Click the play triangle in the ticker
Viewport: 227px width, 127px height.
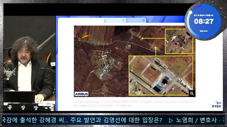pos(171,121)
